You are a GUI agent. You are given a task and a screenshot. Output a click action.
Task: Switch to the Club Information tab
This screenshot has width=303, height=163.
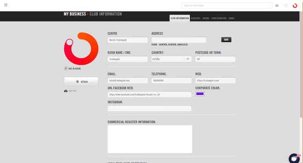coord(180,18)
